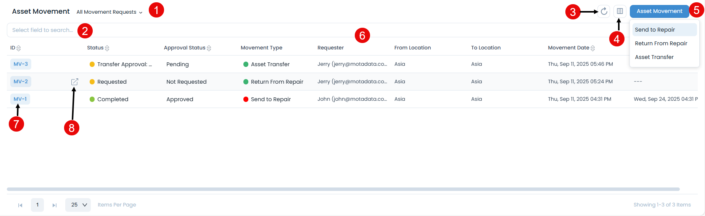The height and width of the screenshot is (216, 705).
Task: Choose Return From Repair menu option
Action: click(661, 43)
